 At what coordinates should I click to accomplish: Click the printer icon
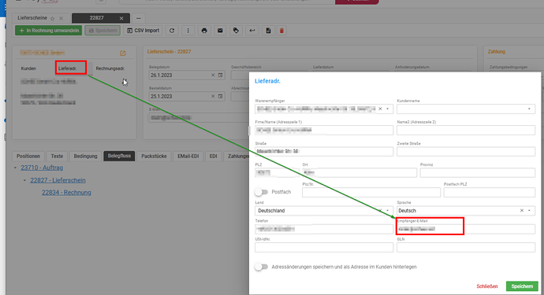204,31
